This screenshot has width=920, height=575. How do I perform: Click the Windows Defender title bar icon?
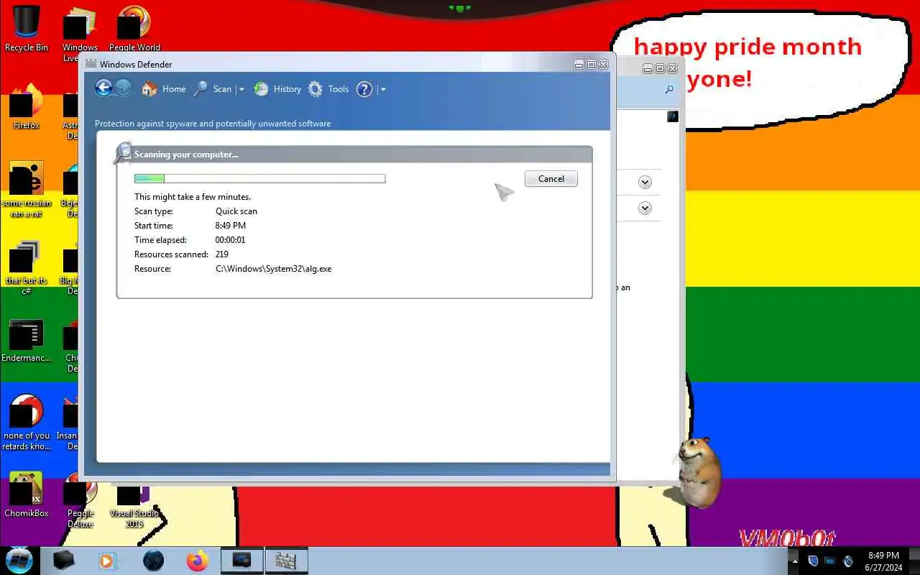click(x=91, y=64)
